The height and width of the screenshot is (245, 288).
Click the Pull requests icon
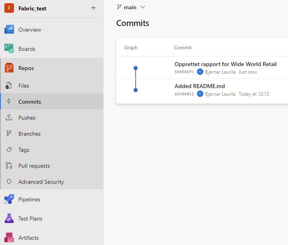9,165
